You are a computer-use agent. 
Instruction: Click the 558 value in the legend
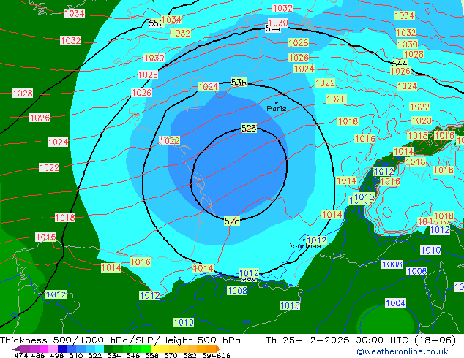[151, 355]
